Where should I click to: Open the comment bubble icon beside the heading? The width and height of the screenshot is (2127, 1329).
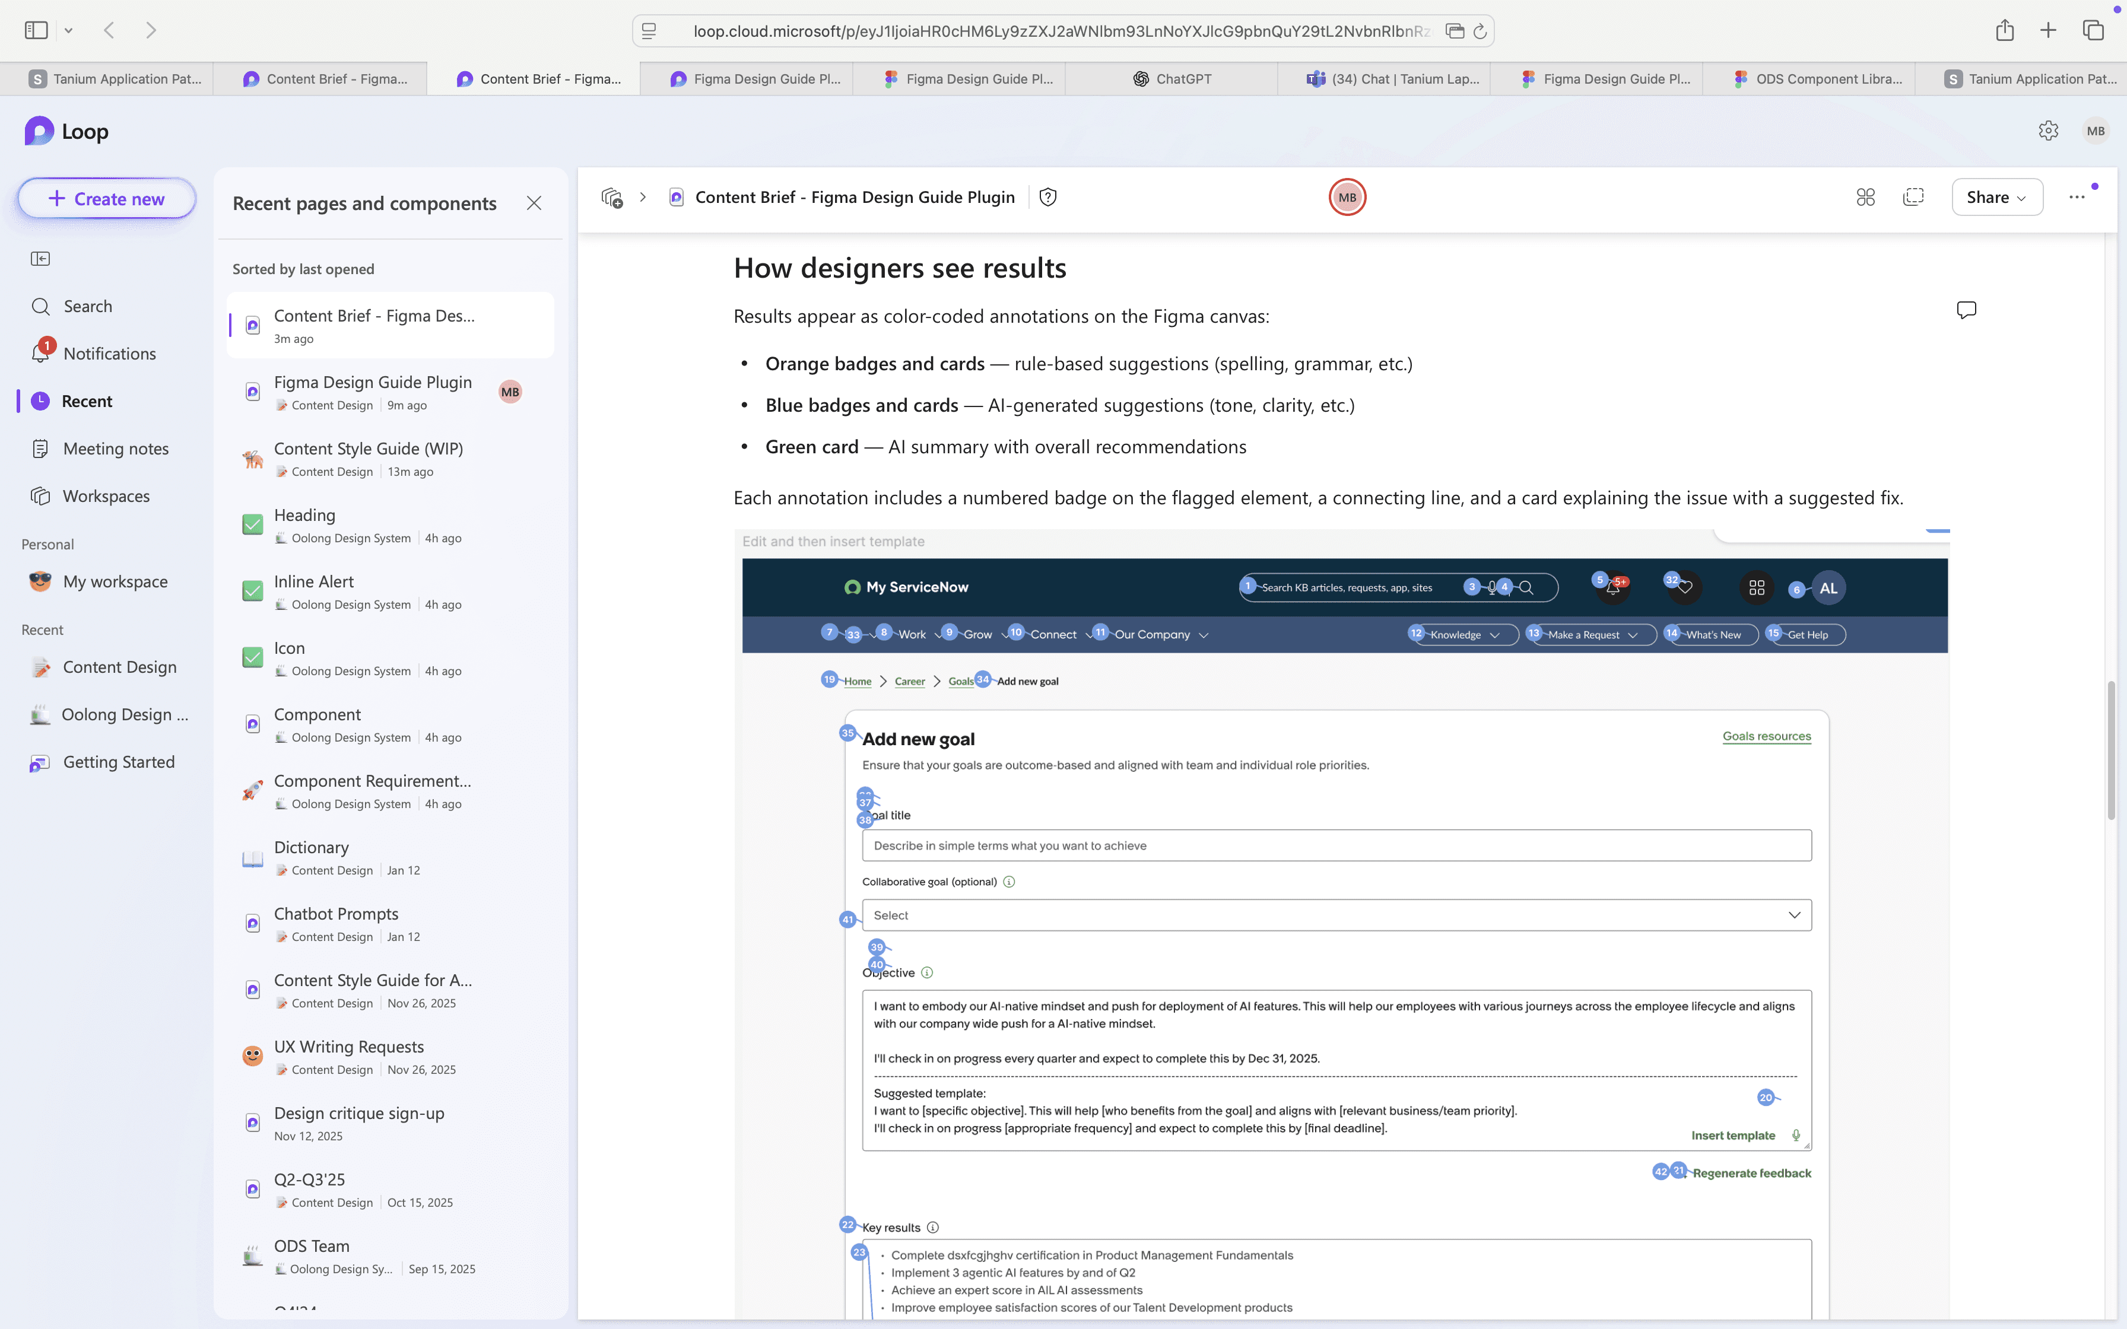[1966, 310]
